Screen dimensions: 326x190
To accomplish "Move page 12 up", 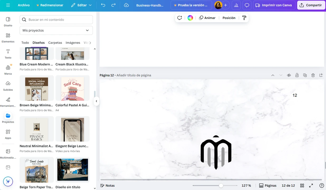I will (x=273, y=75).
